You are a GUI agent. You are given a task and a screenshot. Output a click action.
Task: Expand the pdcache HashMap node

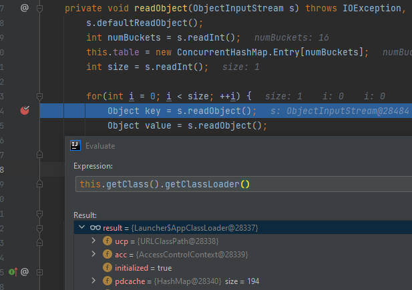click(93, 281)
